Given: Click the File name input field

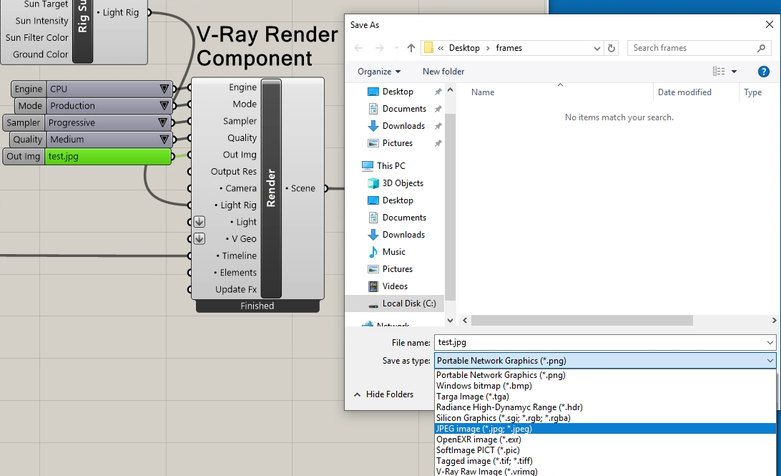Looking at the screenshot, I should [600, 342].
